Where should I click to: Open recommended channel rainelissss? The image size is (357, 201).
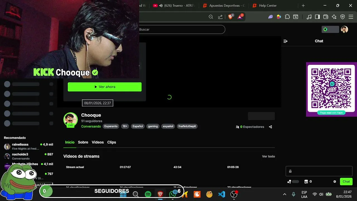[28, 146]
